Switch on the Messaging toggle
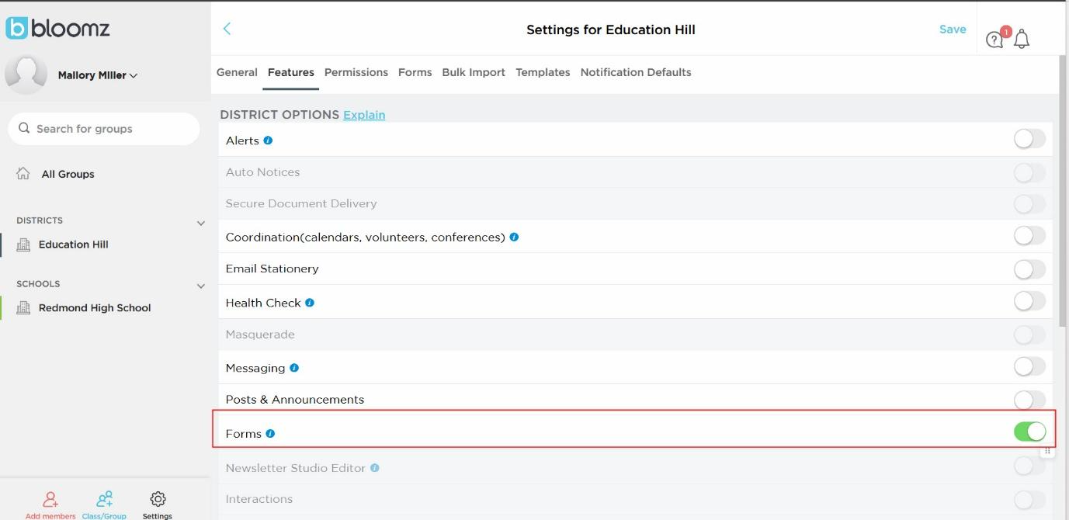Image resolution: width=1069 pixels, height=520 pixels. pyautogui.click(x=1029, y=366)
